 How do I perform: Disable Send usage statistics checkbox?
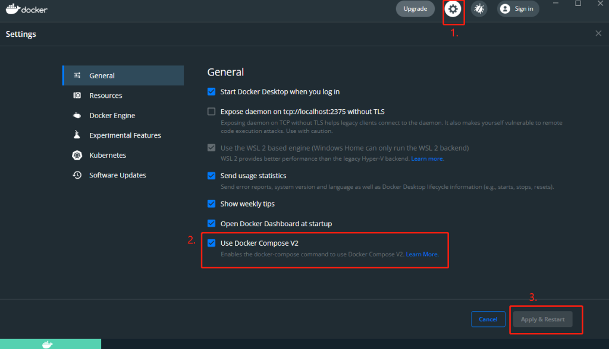[x=211, y=176]
